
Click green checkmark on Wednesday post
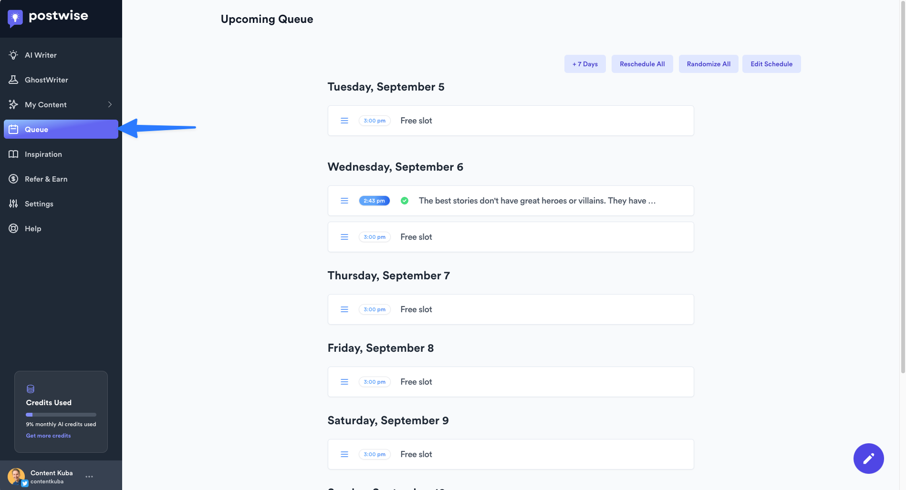pyautogui.click(x=405, y=201)
